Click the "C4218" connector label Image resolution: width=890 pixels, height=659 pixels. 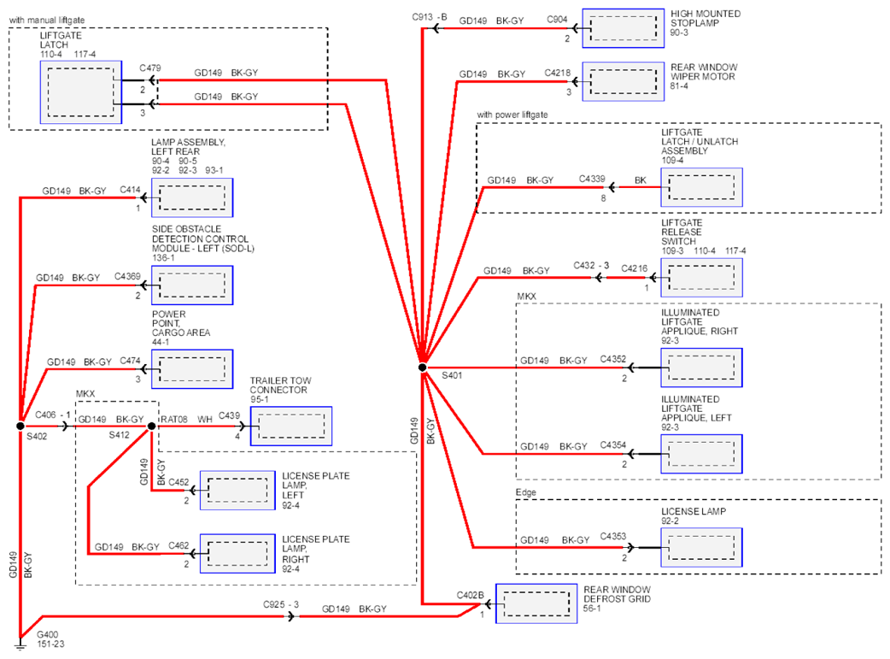coord(558,73)
